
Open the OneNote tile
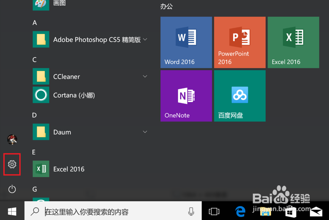[186, 96]
